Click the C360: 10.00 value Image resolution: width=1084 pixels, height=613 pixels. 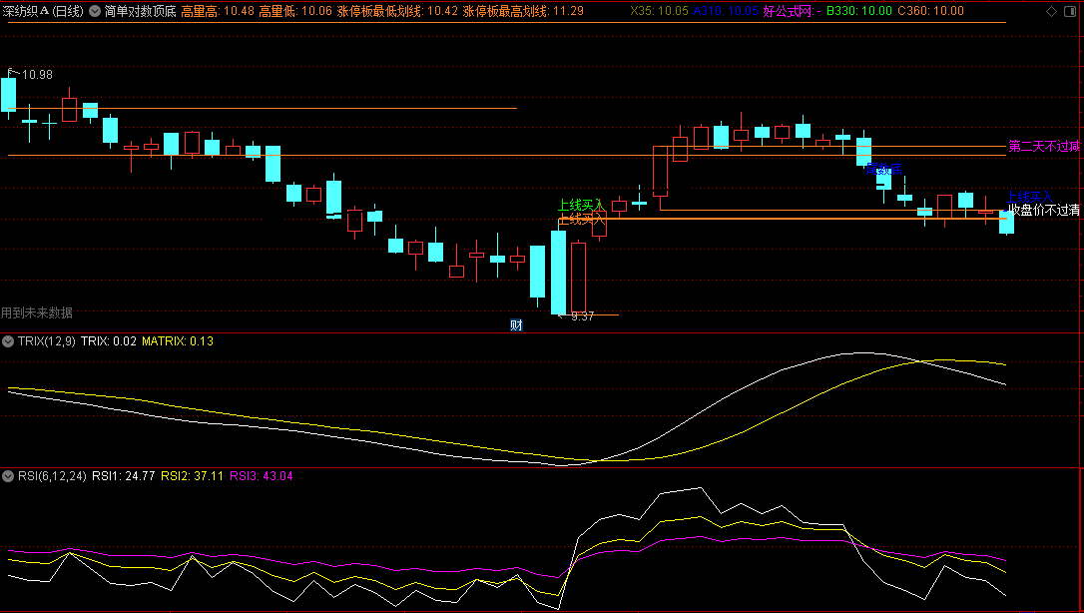930,11
